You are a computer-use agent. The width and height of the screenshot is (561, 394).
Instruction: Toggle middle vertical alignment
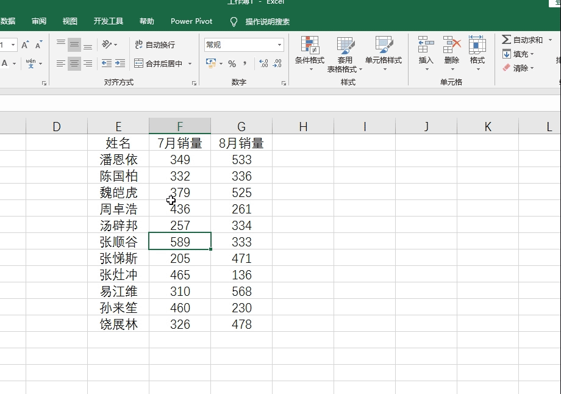click(74, 45)
